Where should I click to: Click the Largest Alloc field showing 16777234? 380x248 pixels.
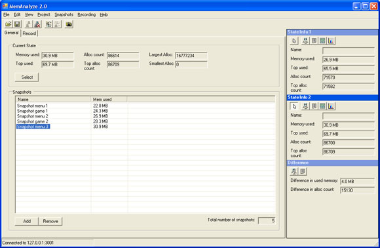(x=191, y=56)
